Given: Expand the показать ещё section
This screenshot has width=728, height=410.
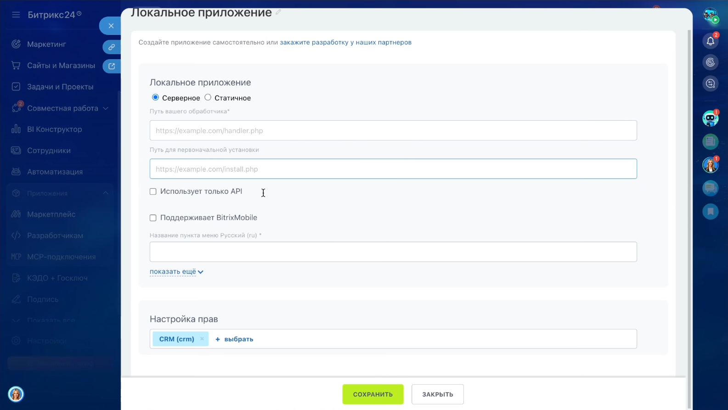Looking at the screenshot, I should (x=176, y=272).
